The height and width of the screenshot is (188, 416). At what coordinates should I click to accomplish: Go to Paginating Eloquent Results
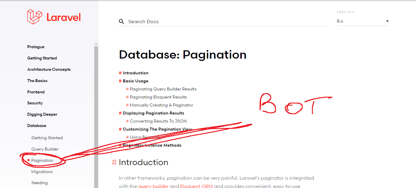pos(158,97)
